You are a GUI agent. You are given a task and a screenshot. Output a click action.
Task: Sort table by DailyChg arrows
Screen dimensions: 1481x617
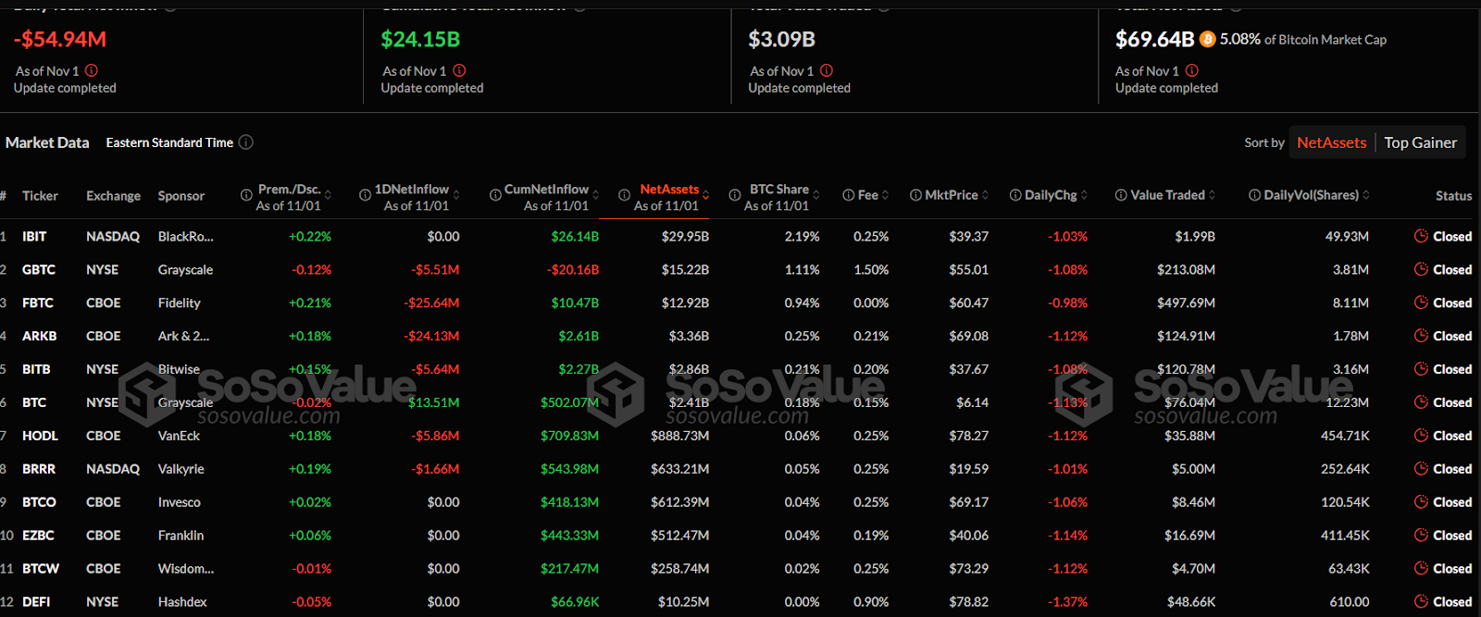click(x=1084, y=195)
